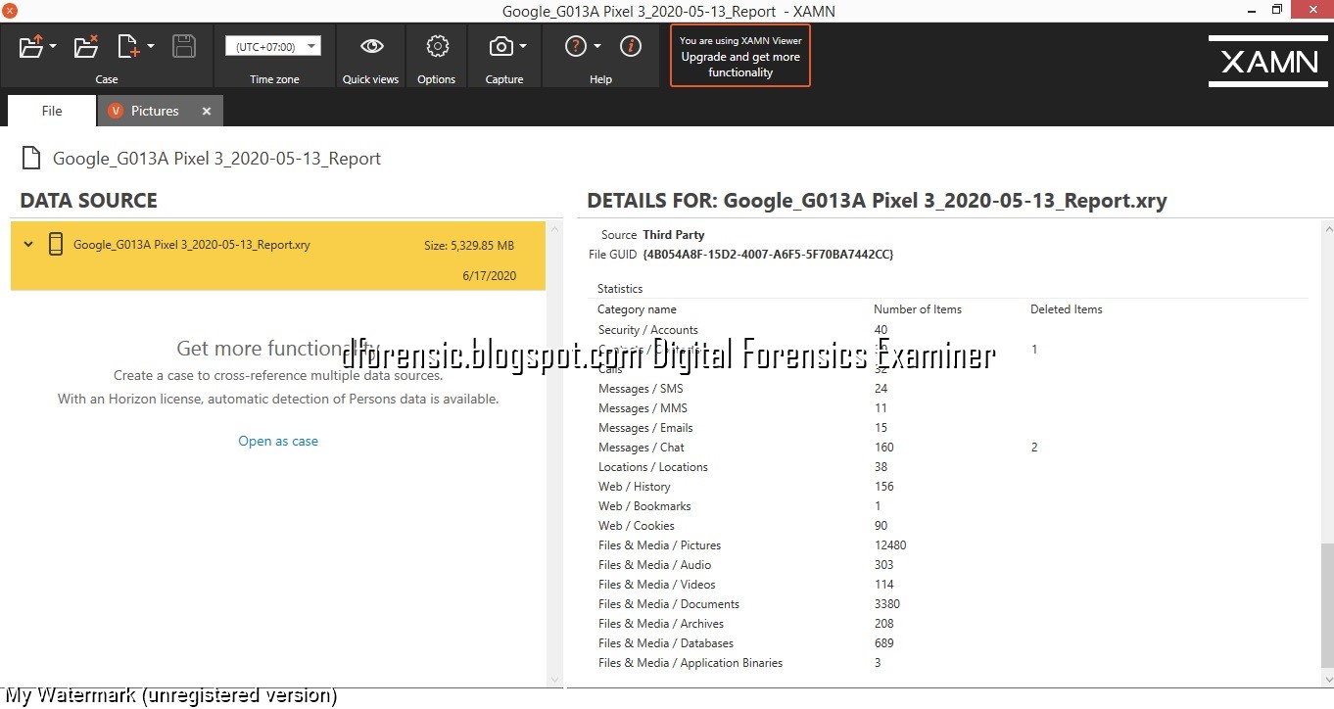Click the Open as case link
The width and height of the screenshot is (1334, 709).
tap(278, 441)
